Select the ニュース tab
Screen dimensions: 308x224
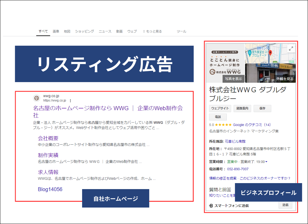tap(105, 31)
